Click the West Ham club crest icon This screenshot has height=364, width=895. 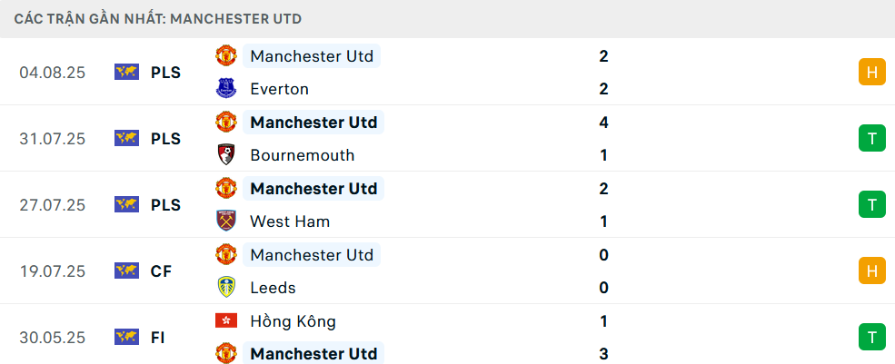(225, 221)
